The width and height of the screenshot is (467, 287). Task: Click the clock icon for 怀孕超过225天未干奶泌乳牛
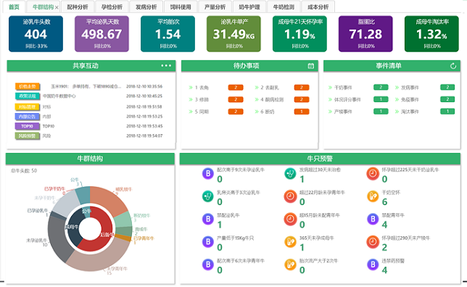(x=372, y=173)
